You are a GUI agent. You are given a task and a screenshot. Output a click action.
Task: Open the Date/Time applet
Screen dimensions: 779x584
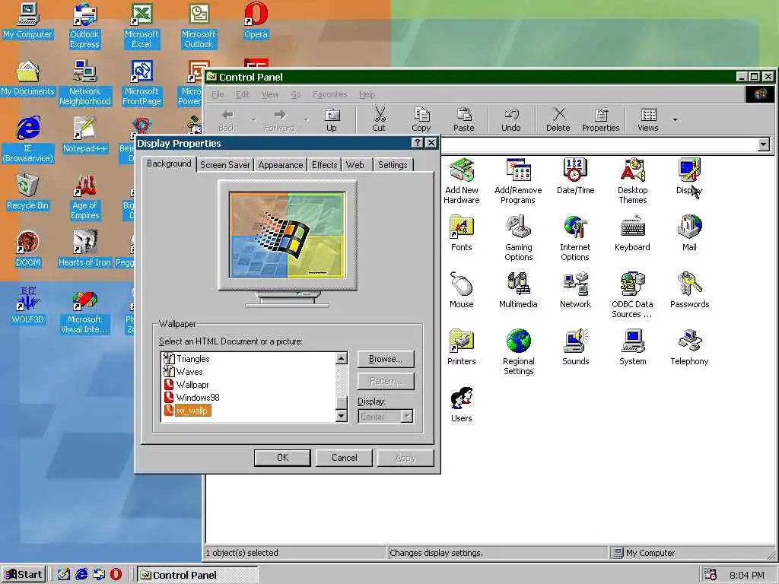click(x=575, y=176)
